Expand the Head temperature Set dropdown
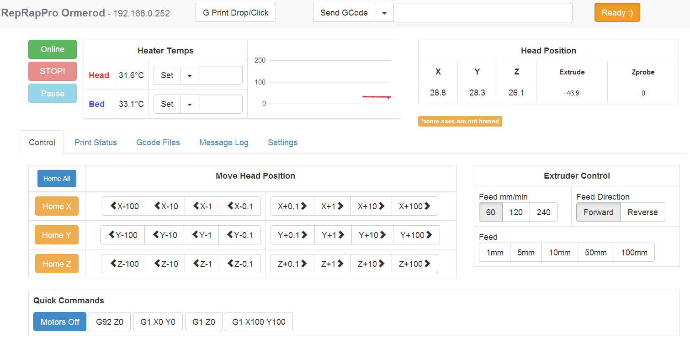Viewport: 690px width, 344px height. click(190, 75)
